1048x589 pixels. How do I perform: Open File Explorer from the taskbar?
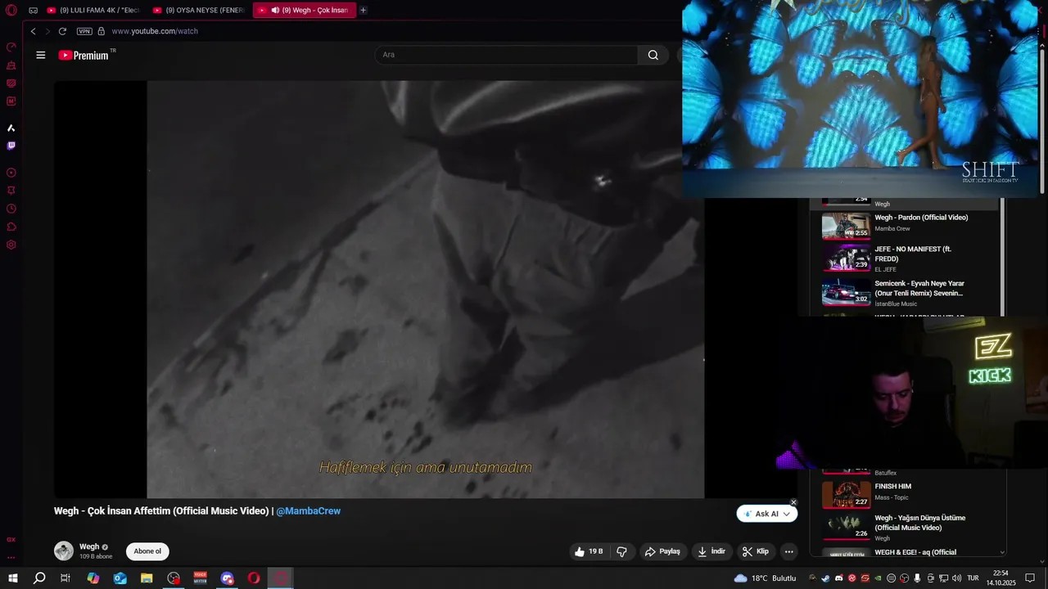(x=147, y=578)
